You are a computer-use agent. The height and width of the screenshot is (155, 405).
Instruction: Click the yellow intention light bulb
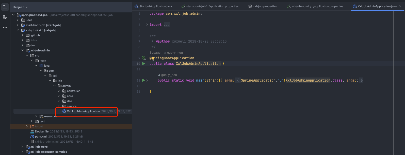[x=153, y=58]
